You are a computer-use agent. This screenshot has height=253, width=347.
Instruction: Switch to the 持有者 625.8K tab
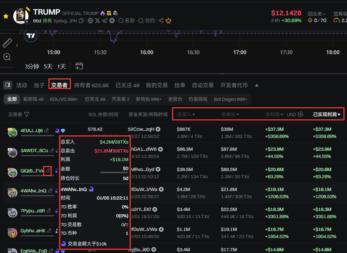92,85
